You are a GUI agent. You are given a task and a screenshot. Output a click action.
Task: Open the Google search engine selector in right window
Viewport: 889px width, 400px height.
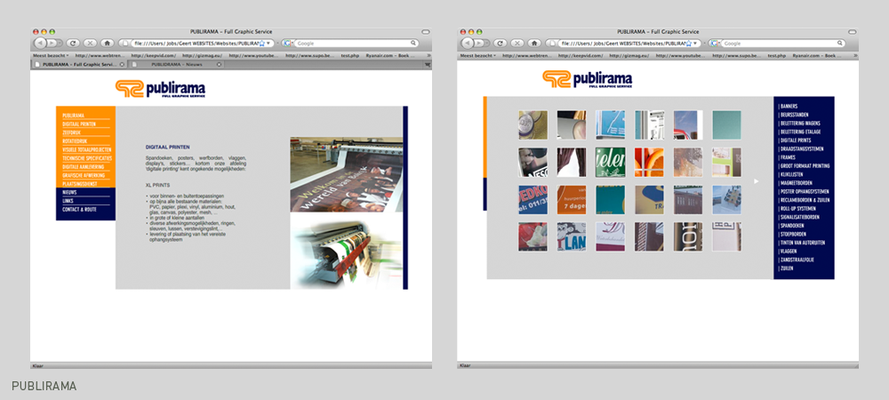point(716,43)
